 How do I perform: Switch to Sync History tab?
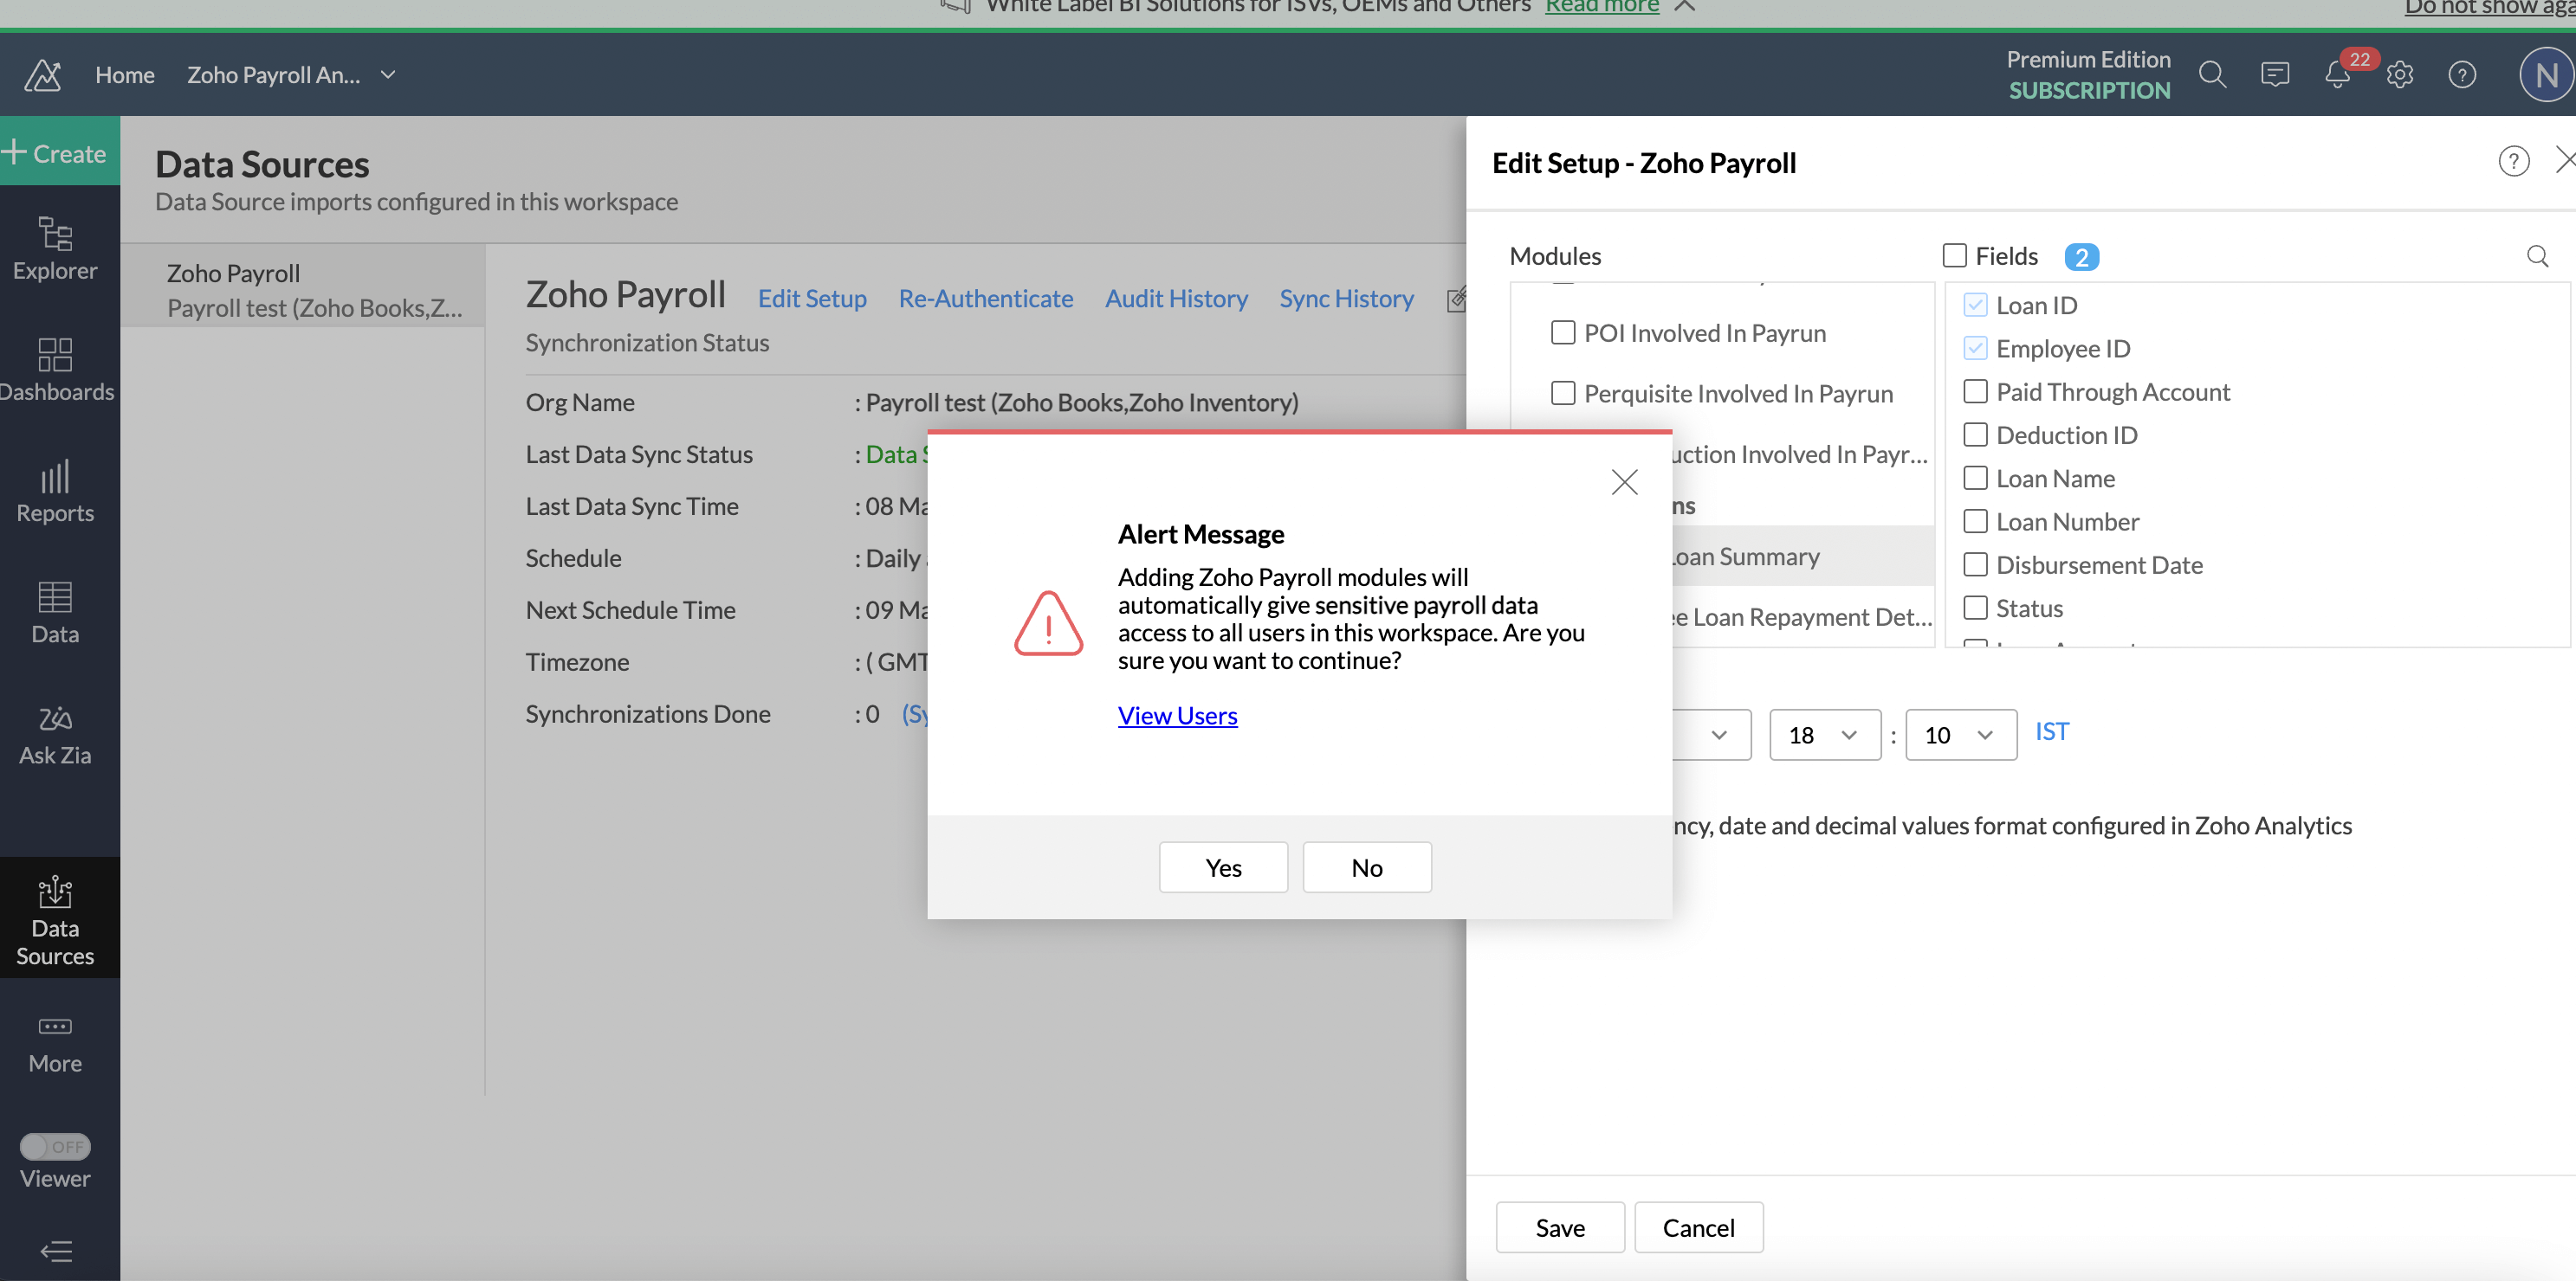(x=1347, y=297)
